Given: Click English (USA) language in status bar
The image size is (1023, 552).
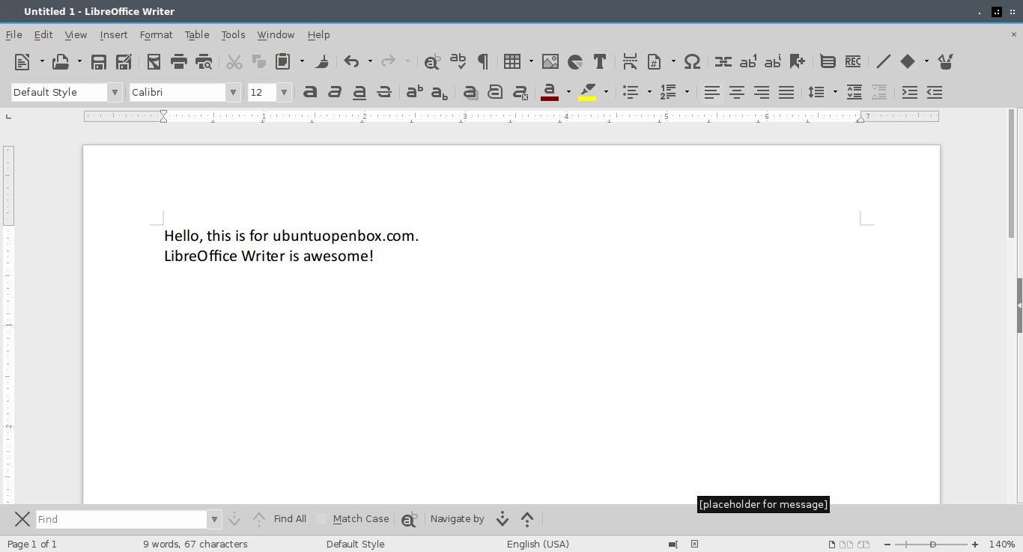Looking at the screenshot, I should 538,544.
